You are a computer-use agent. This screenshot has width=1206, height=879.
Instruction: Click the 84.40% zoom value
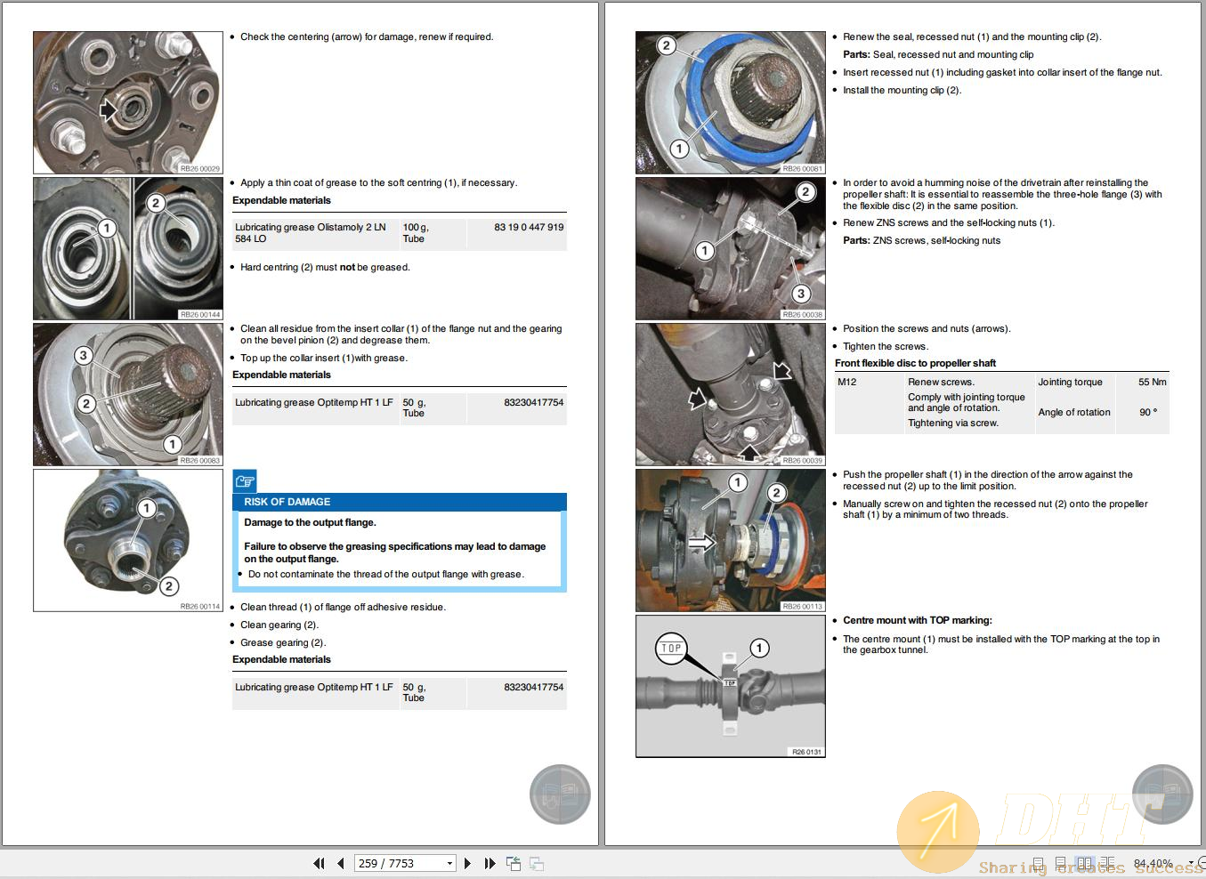click(1153, 863)
